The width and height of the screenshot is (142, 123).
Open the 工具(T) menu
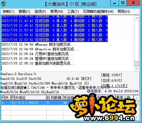click(73, 12)
